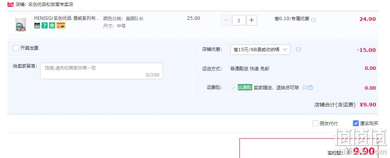Viewport: 390px width, 158px height.
Task: Click the 省0.10:专属优惠 text
Action: (x=292, y=19)
